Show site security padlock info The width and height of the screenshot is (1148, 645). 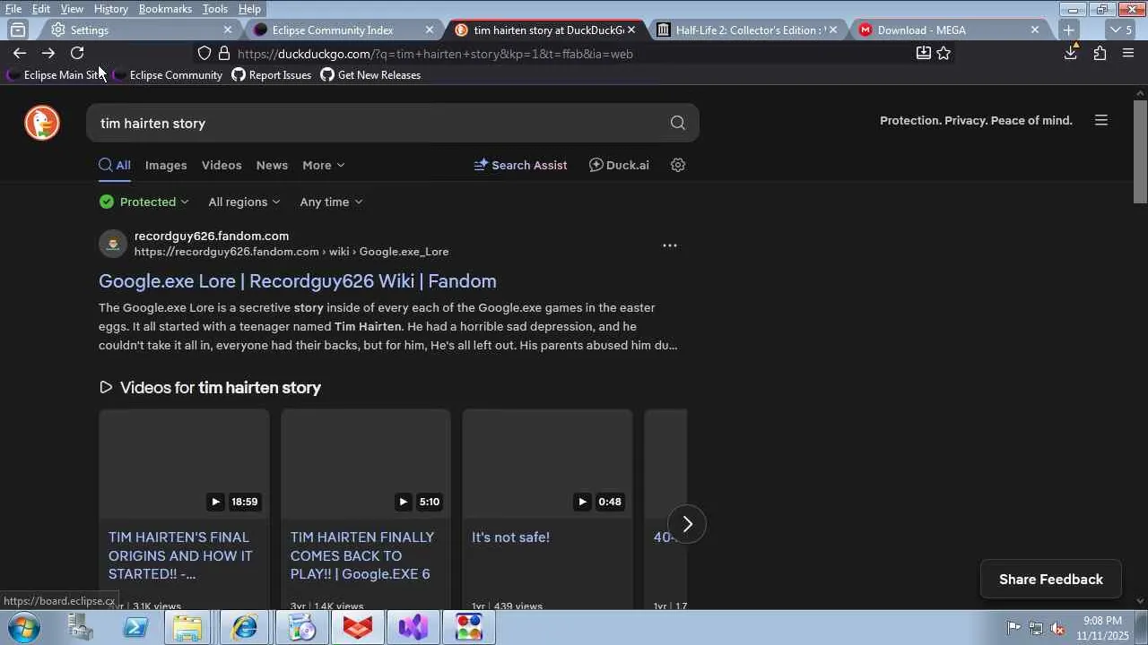tap(224, 54)
